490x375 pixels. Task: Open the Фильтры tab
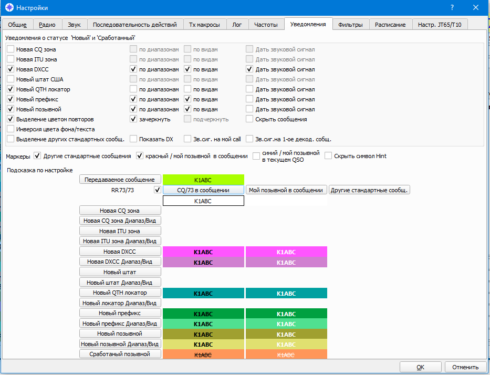click(x=350, y=24)
